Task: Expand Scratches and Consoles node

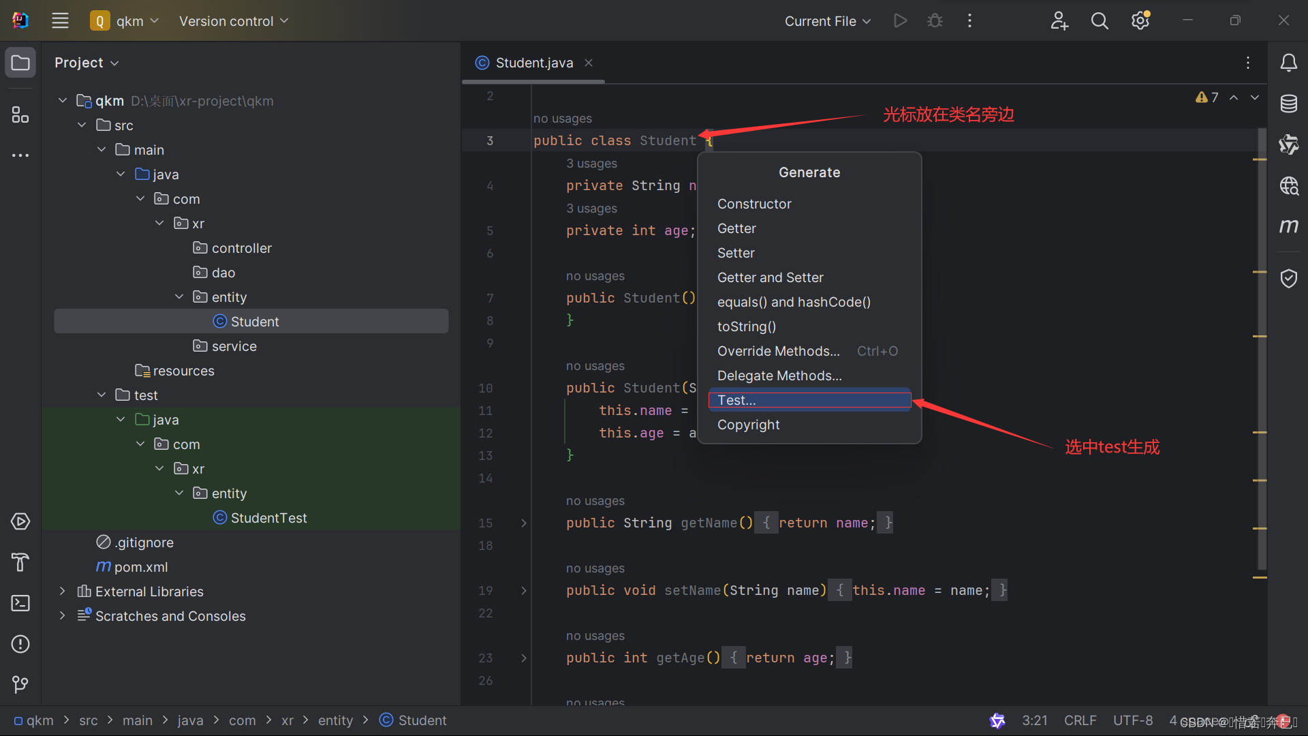Action: pos(63,616)
